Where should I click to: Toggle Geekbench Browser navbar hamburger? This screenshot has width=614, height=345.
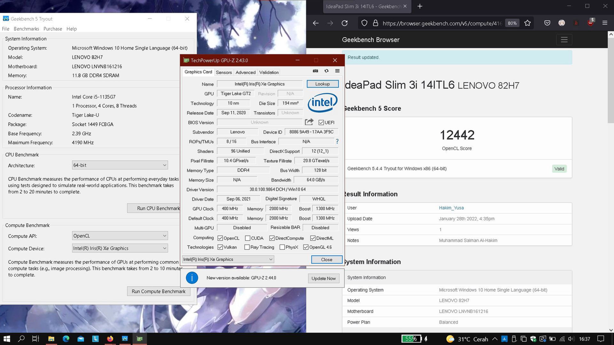click(564, 40)
